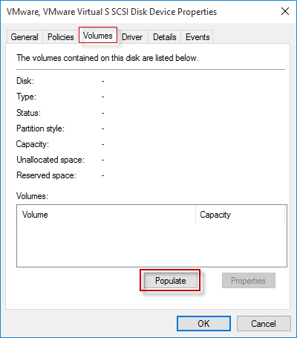Image resolution: width=297 pixels, height=338 pixels.
Task: Click the 'Volumes:' list label
Action: (x=32, y=196)
